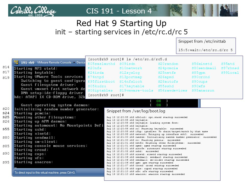Click the S17keytable entry in the listing
The image size is (245, 183).
132,86
